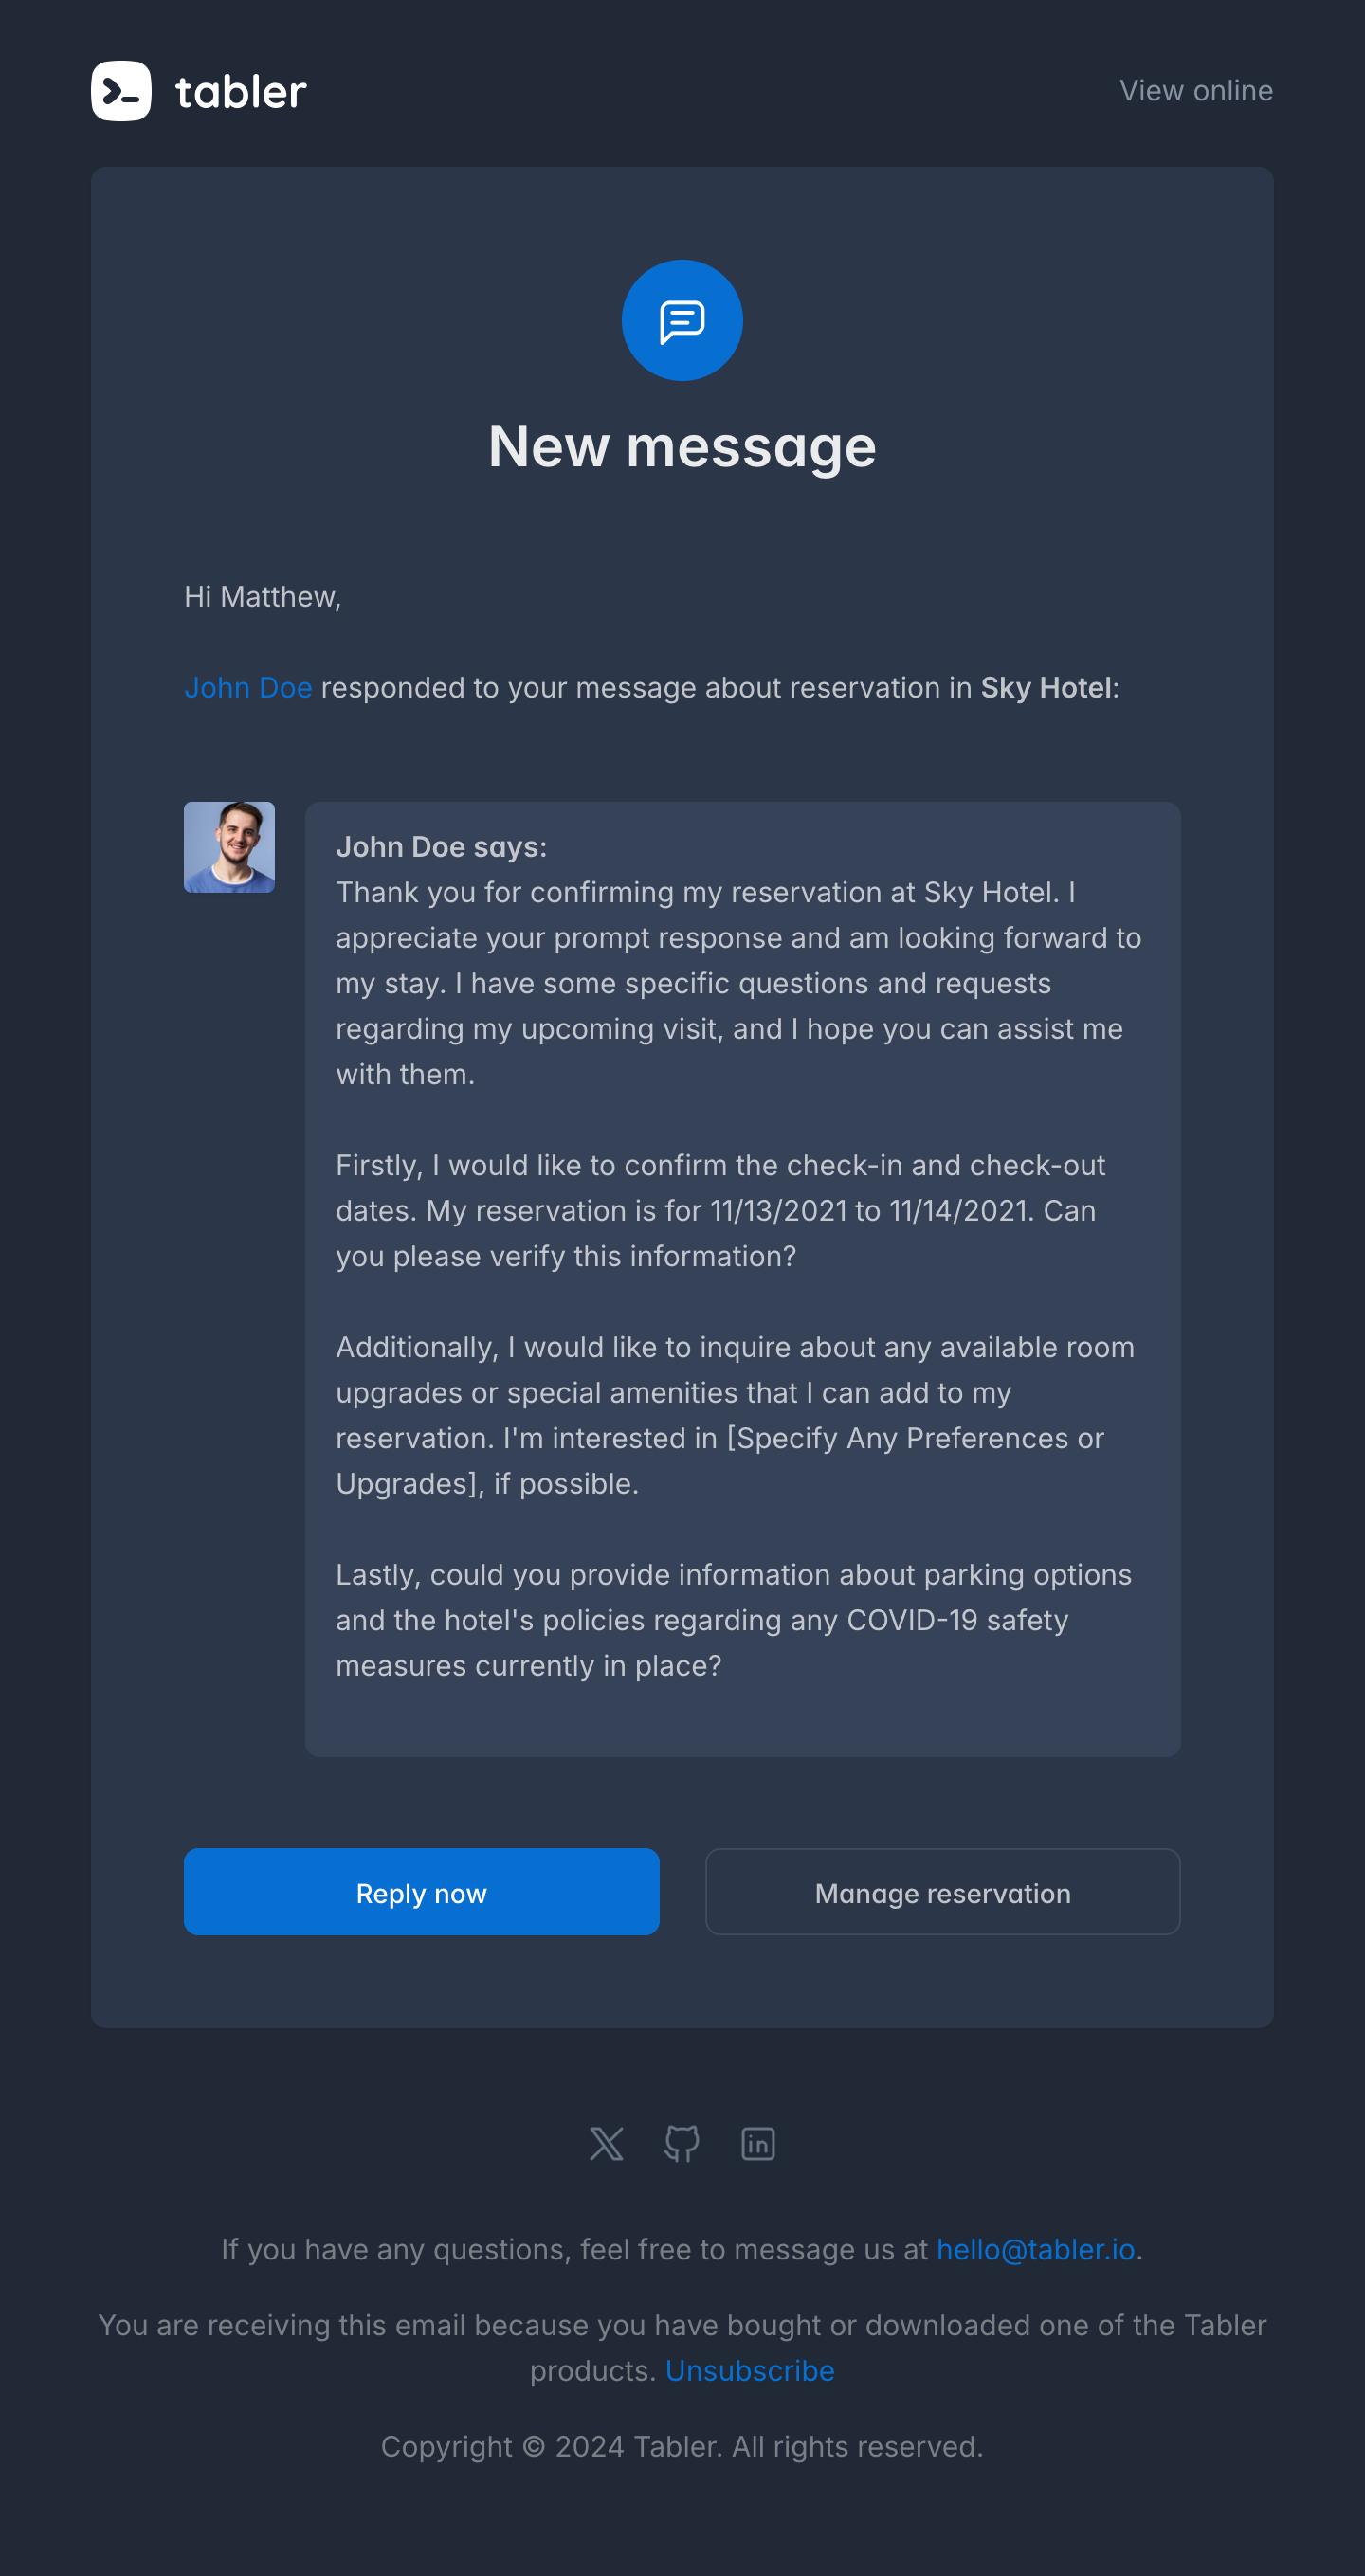This screenshot has width=1365, height=2576.
Task: Open the X (Twitter) social icon
Action: coord(606,2144)
